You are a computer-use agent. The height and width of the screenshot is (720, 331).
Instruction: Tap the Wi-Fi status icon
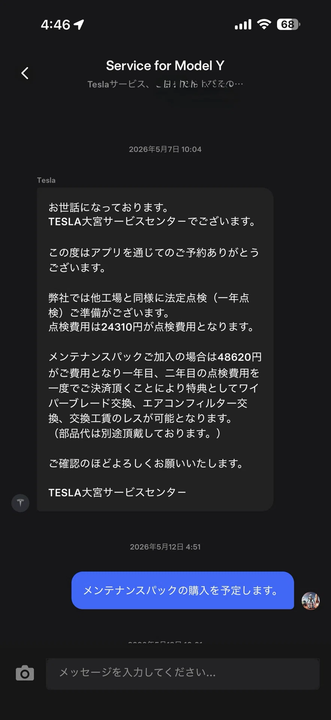click(264, 24)
